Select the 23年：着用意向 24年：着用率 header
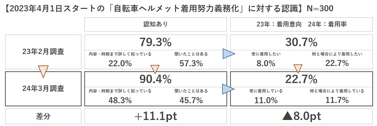The image size is (377, 126). 301,24
